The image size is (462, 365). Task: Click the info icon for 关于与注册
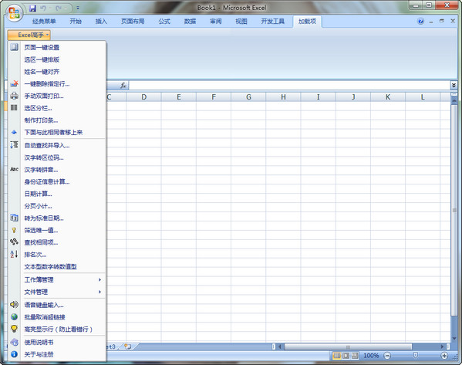click(14, 354)
